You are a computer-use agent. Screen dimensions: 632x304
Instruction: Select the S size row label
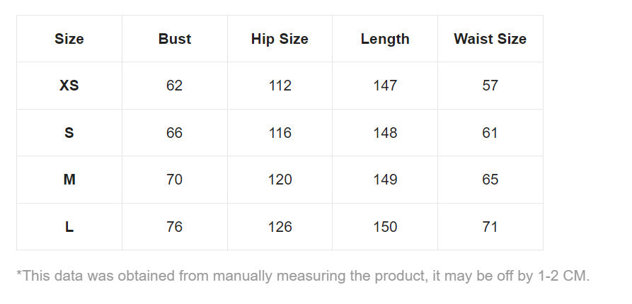(69, 133)
